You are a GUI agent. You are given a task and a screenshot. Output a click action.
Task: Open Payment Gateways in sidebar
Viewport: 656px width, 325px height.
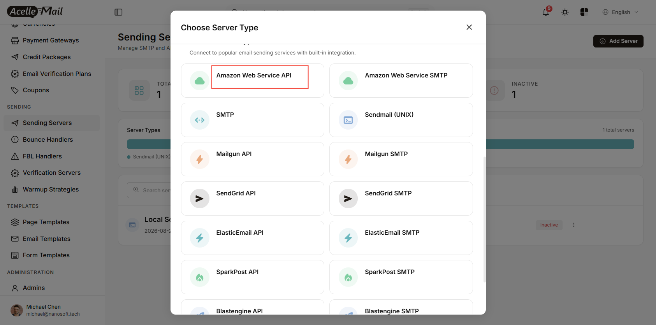pos(51,40)
